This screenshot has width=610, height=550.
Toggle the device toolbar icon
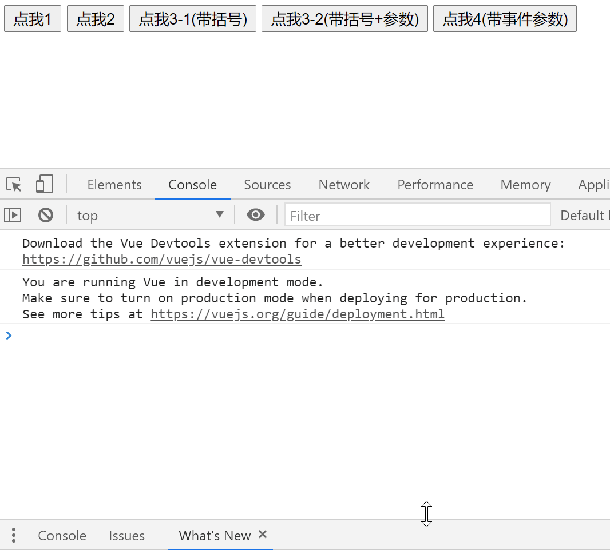[44, 184]
